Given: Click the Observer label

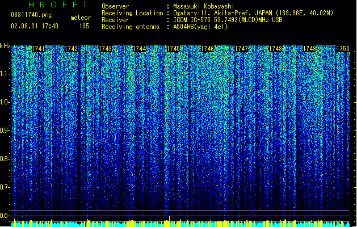Looking at the screenshot, I should coord(115,6).
